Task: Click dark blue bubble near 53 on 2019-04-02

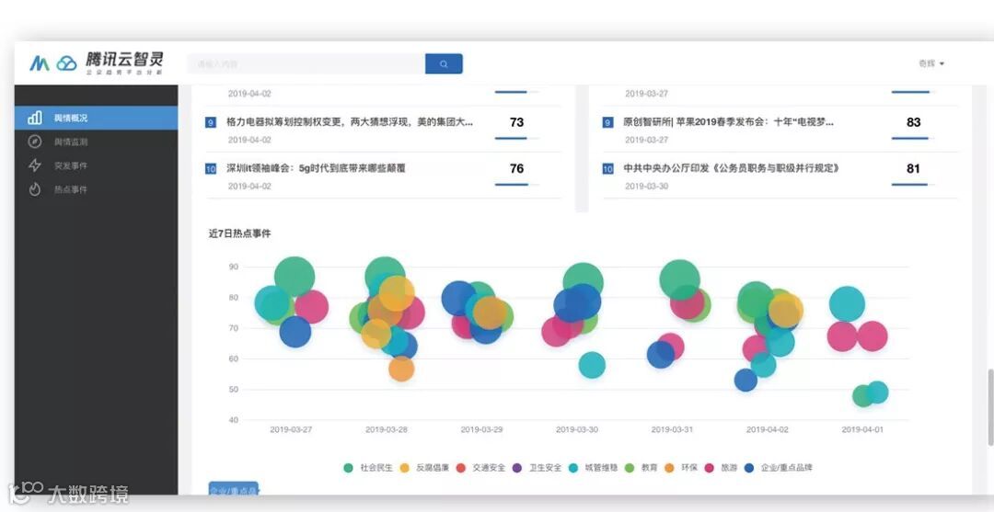Action: click(x=745, y=380)
